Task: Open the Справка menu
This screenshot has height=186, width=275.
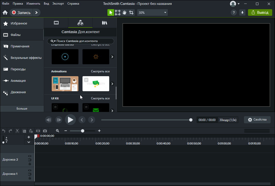Action: (x=73, y=4)
